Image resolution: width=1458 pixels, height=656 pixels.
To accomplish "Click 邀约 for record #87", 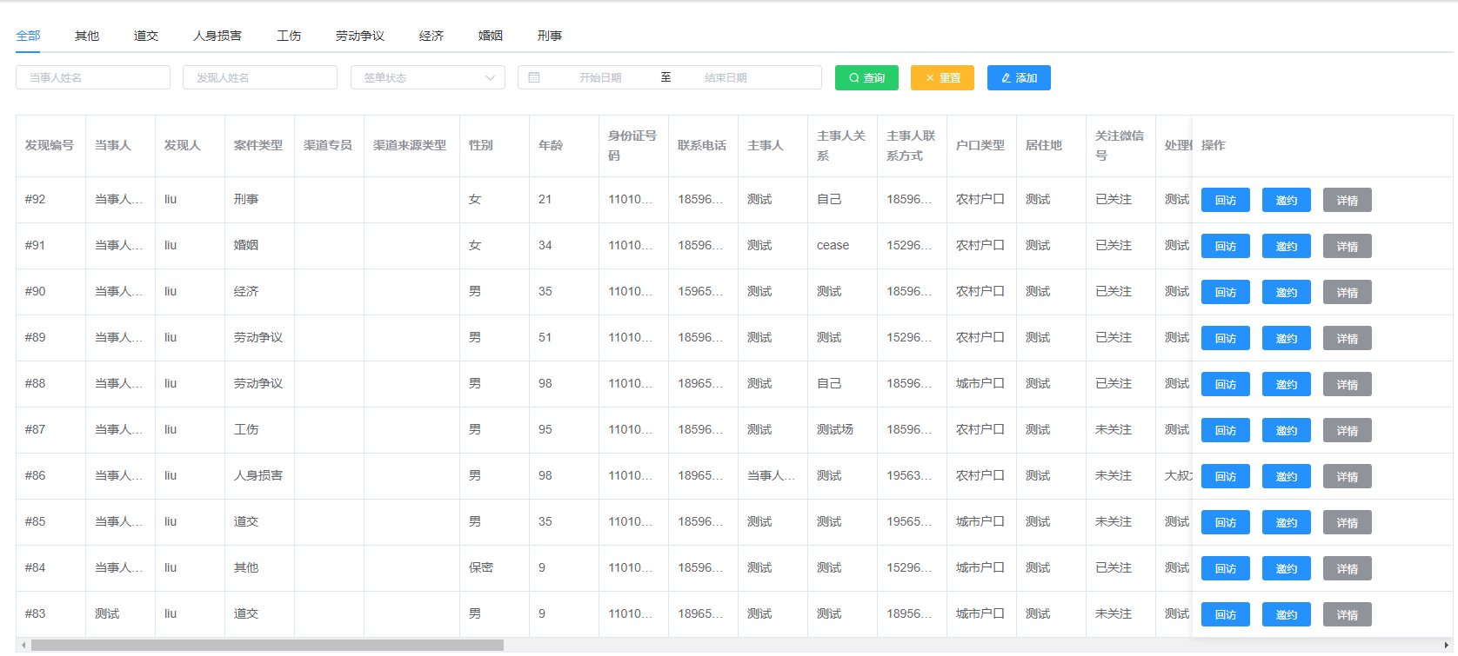I will [1287, 430].
